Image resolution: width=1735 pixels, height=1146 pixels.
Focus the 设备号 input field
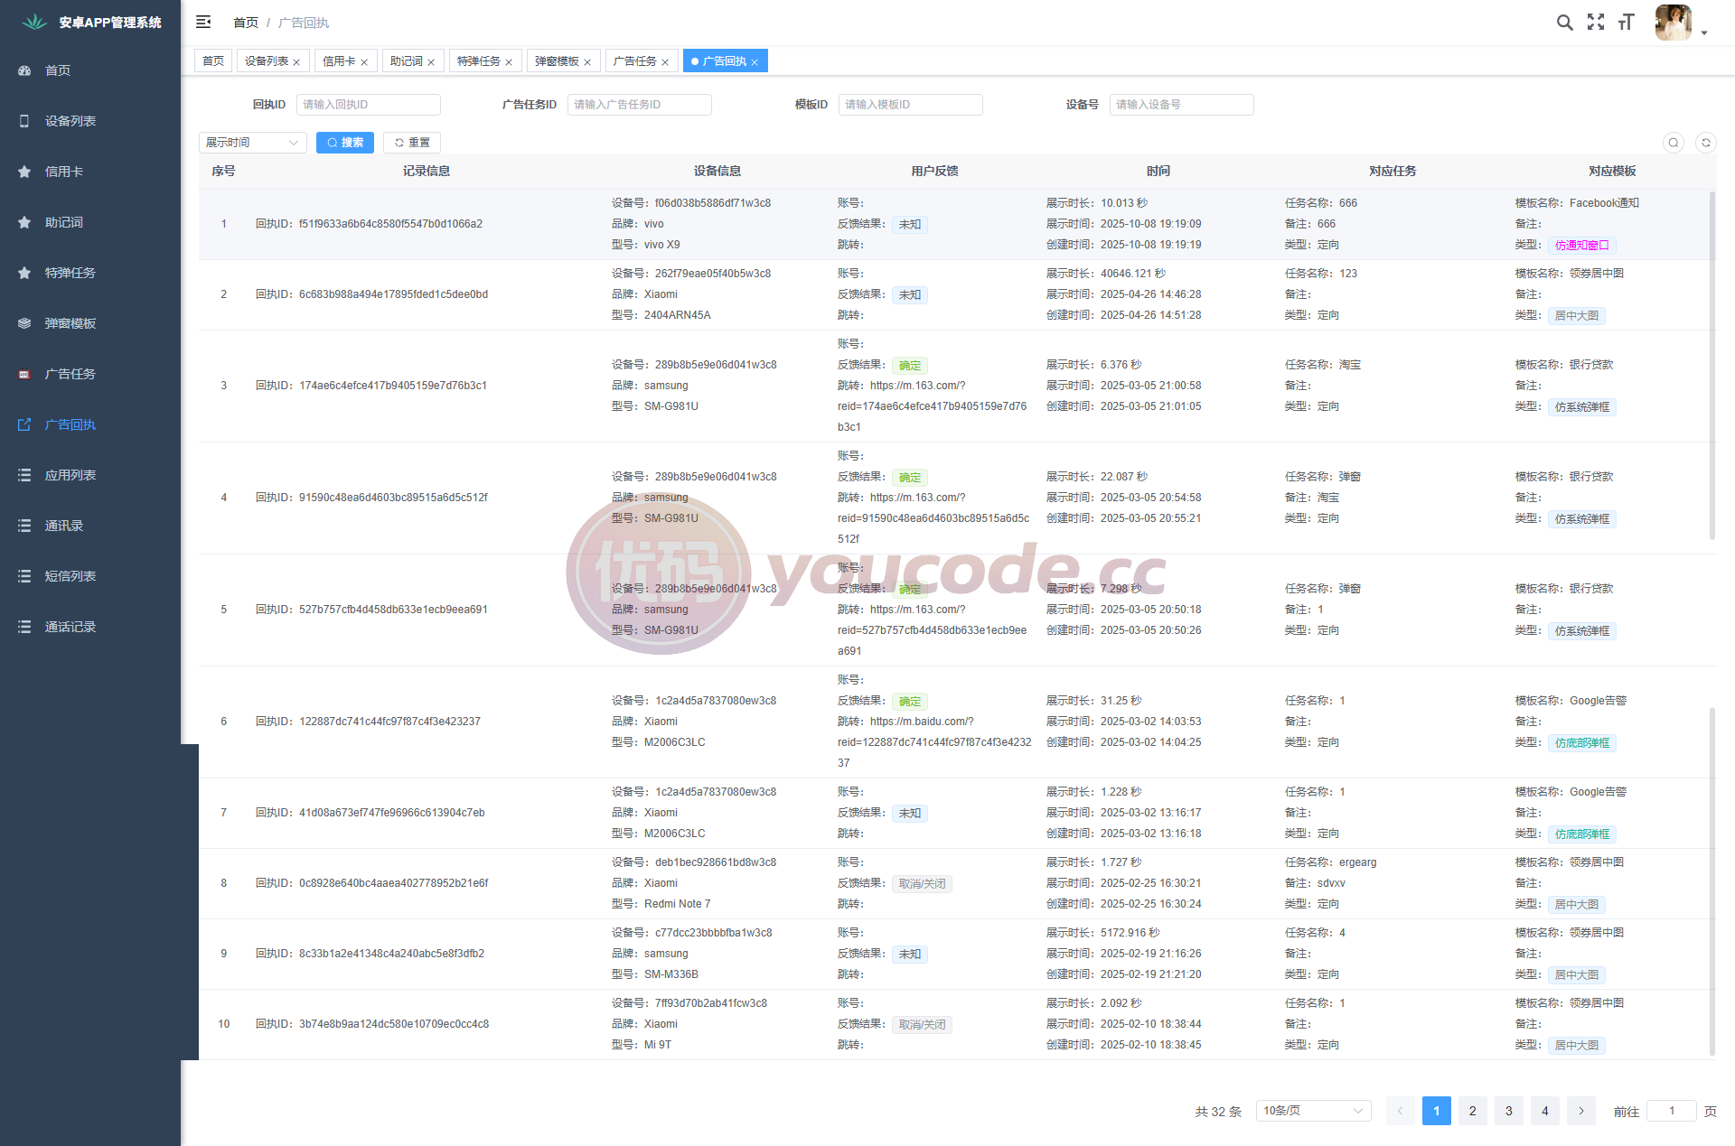click(x=1182, y=105)
